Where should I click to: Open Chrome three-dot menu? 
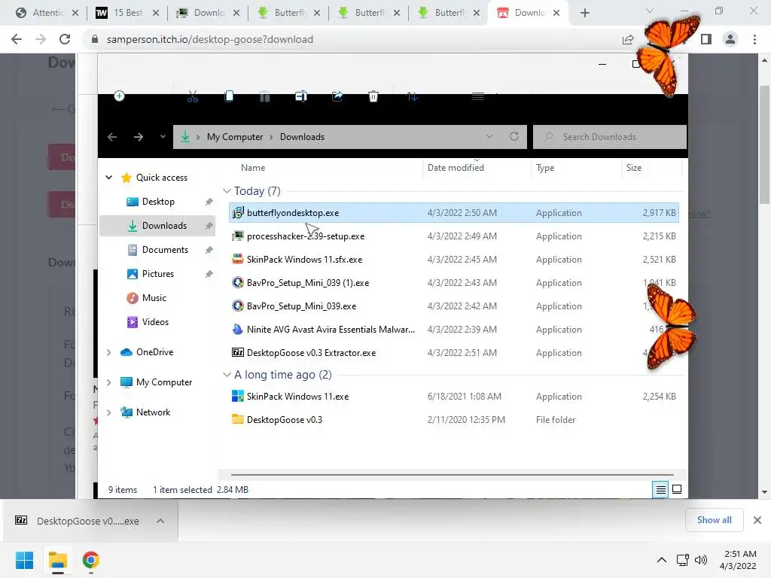tap(754, 39)
